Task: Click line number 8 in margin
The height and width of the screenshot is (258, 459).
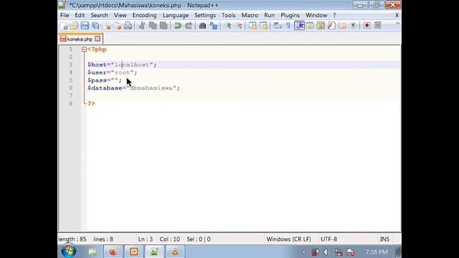Action: [71, 103]
